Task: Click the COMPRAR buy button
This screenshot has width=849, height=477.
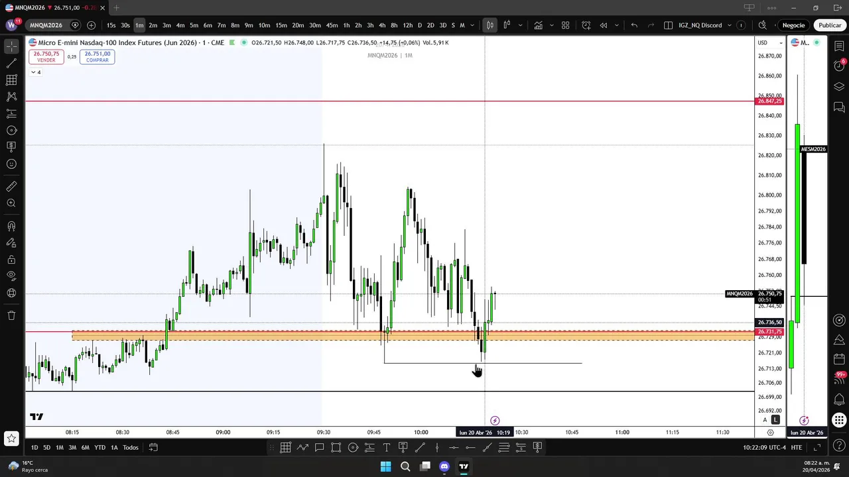Action: [98, 57]
